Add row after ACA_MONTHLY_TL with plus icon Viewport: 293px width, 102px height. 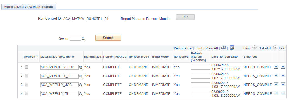click(x=276, y=75)
